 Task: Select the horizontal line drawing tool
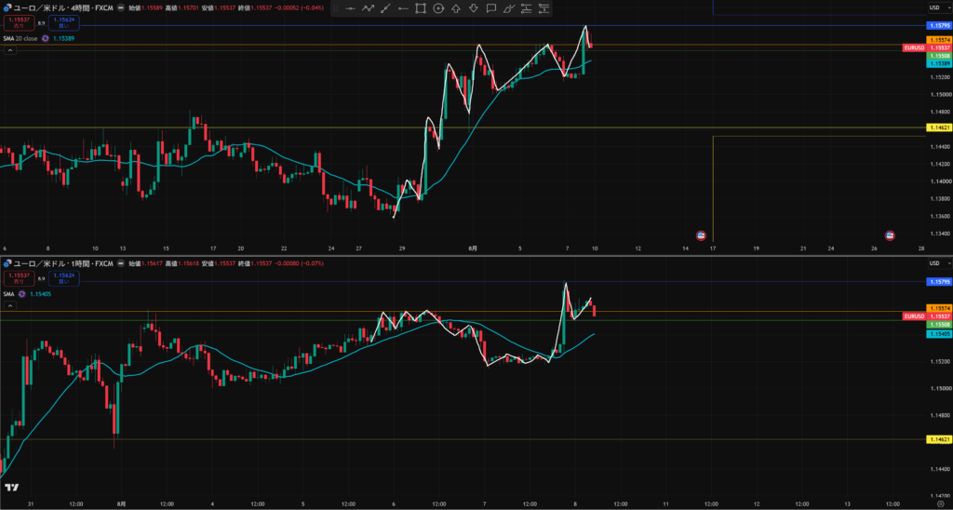[x=350, y=8]
